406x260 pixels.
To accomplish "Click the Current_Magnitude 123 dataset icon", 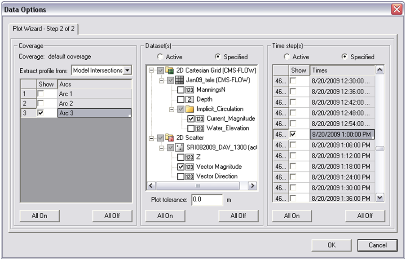I will coord(200,119).
